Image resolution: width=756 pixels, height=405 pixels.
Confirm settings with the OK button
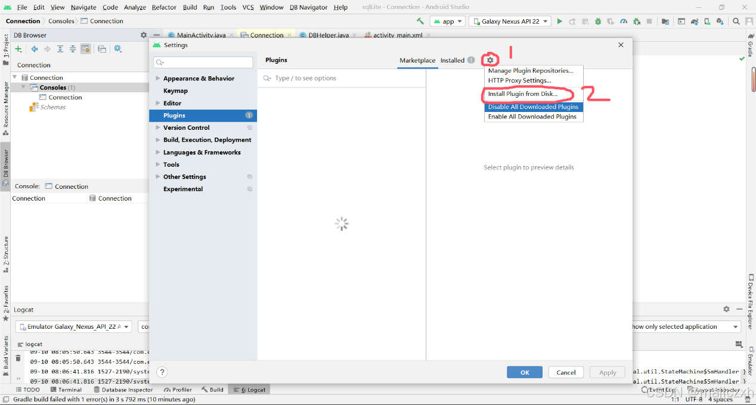[x=524, y=372]
